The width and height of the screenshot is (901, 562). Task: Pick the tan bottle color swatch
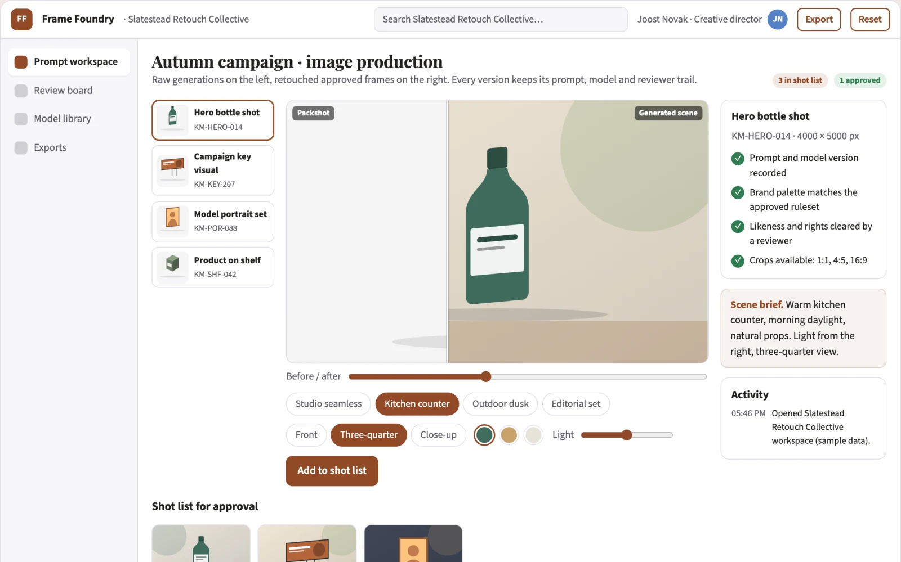509,435
